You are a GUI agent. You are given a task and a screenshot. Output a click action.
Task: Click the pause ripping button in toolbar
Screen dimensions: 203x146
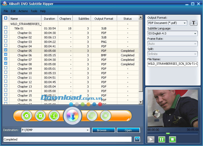click(x=92, y=115)
